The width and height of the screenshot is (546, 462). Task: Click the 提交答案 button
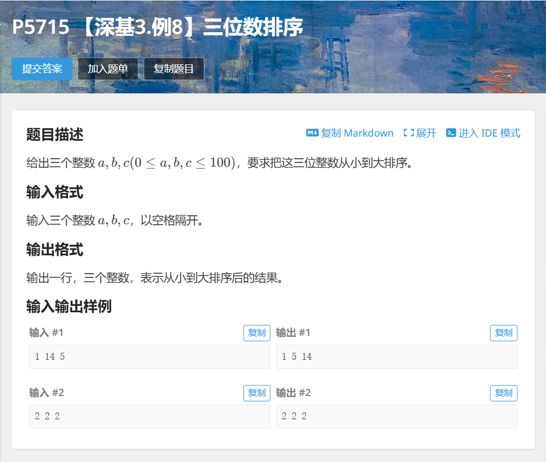click(42, 69)
